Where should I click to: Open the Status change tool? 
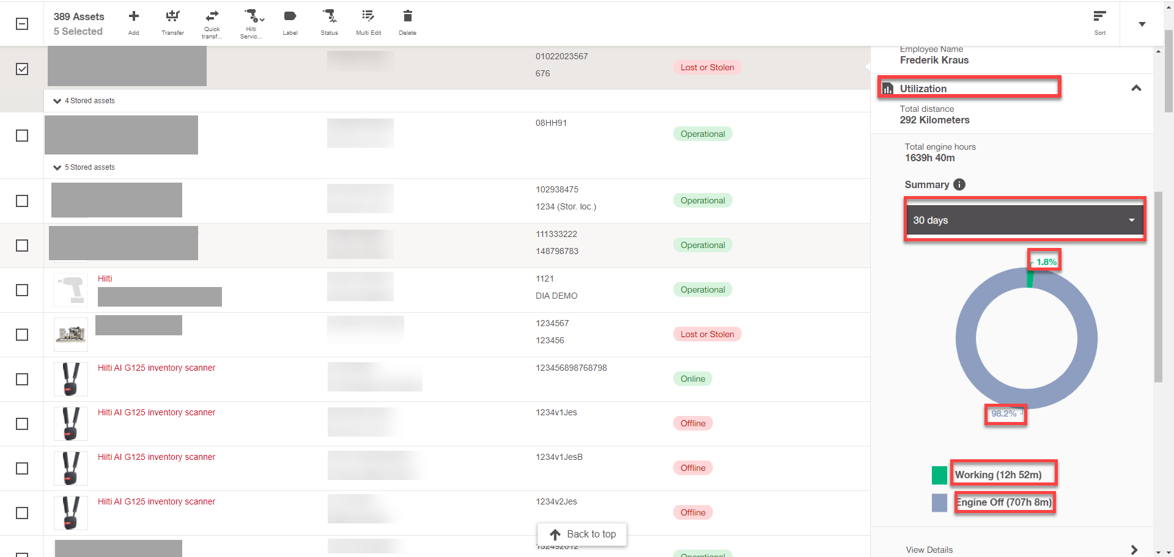(329, 17)
